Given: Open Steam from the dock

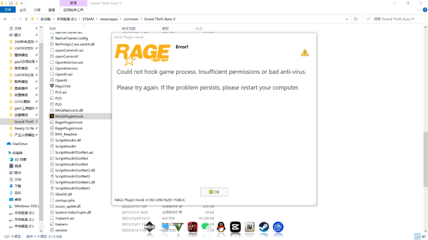Looking at the screenshot, I should pos(264,227).
